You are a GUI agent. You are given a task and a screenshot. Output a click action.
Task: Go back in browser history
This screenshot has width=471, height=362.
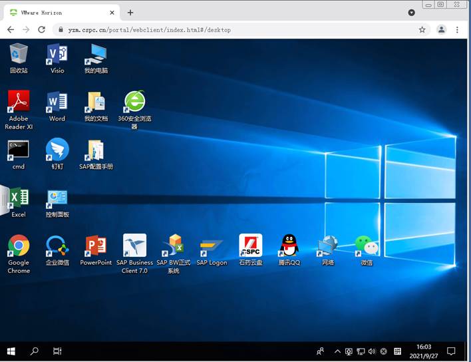tap(11, 30)
